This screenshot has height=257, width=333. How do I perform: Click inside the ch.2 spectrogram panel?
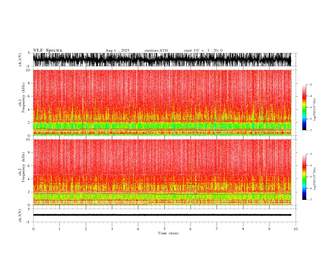tap(162, 172)
